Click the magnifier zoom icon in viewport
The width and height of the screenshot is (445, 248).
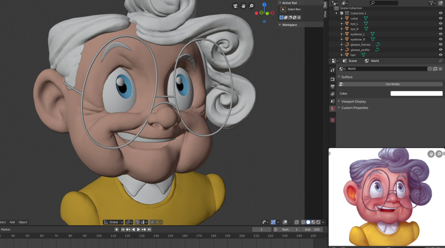252,6
